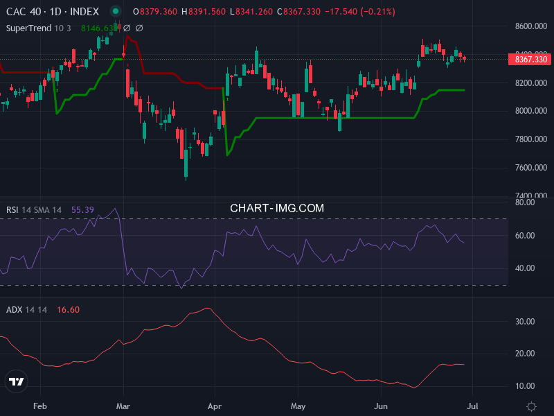Click the ADX value 16.60

point(68,310)
